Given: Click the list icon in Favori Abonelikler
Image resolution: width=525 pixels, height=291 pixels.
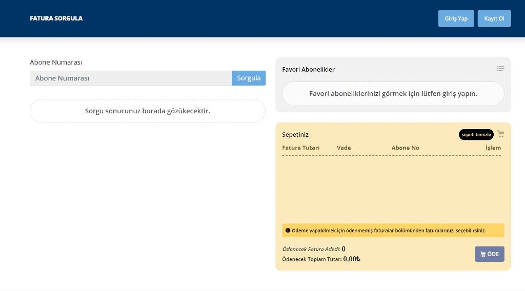Looking at the screenshot, I should pyautogui.click(x=500, y=69).
